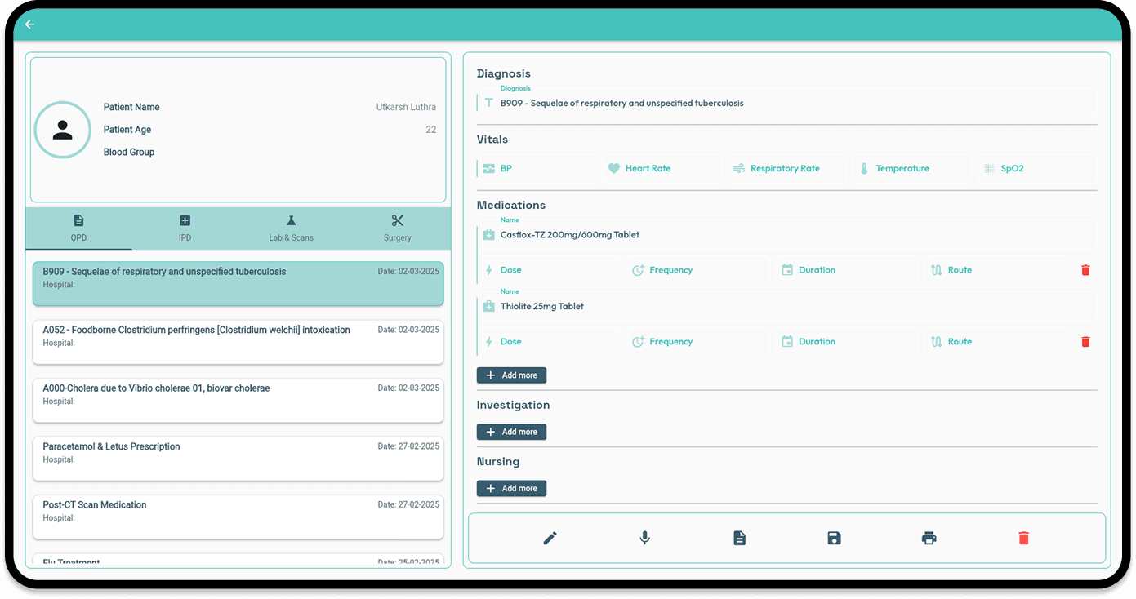
Task: Click the document icon in bottom toolbar
Action: 739,538
